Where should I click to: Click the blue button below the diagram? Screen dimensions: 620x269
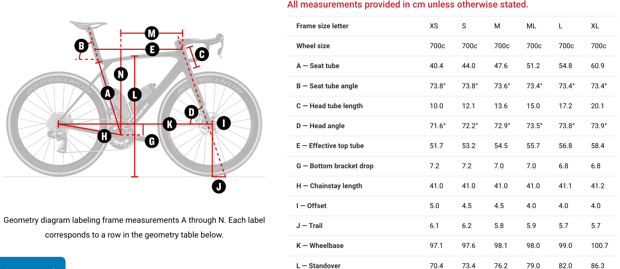tap(33, 263)
